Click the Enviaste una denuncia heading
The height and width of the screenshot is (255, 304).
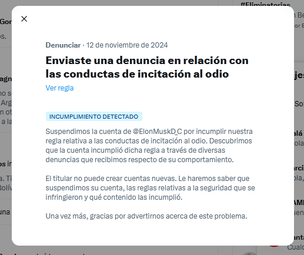coord(147,67)
